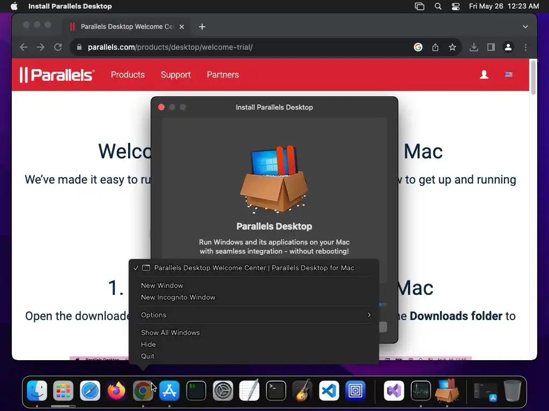
Task: Share this page from the address bar
Action: [435, 47]
